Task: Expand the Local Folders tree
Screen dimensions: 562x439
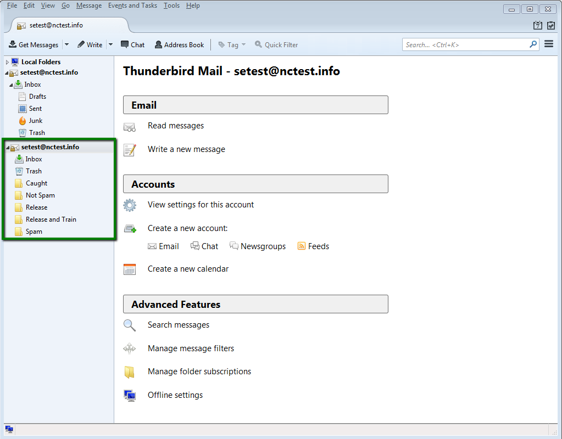Action: 7,63
